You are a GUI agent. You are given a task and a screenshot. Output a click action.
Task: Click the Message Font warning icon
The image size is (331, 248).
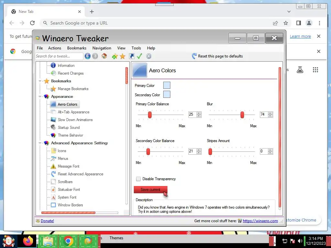[53, 166]
